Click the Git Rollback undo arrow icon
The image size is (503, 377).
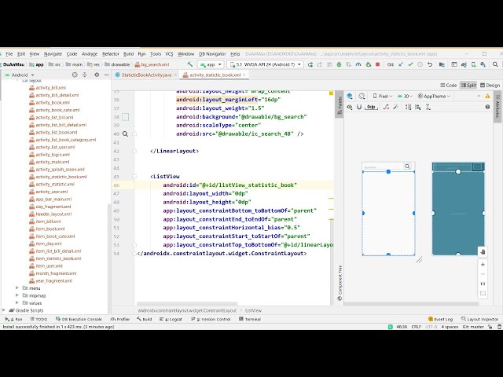pyautogui.click(x=430, y=64)
